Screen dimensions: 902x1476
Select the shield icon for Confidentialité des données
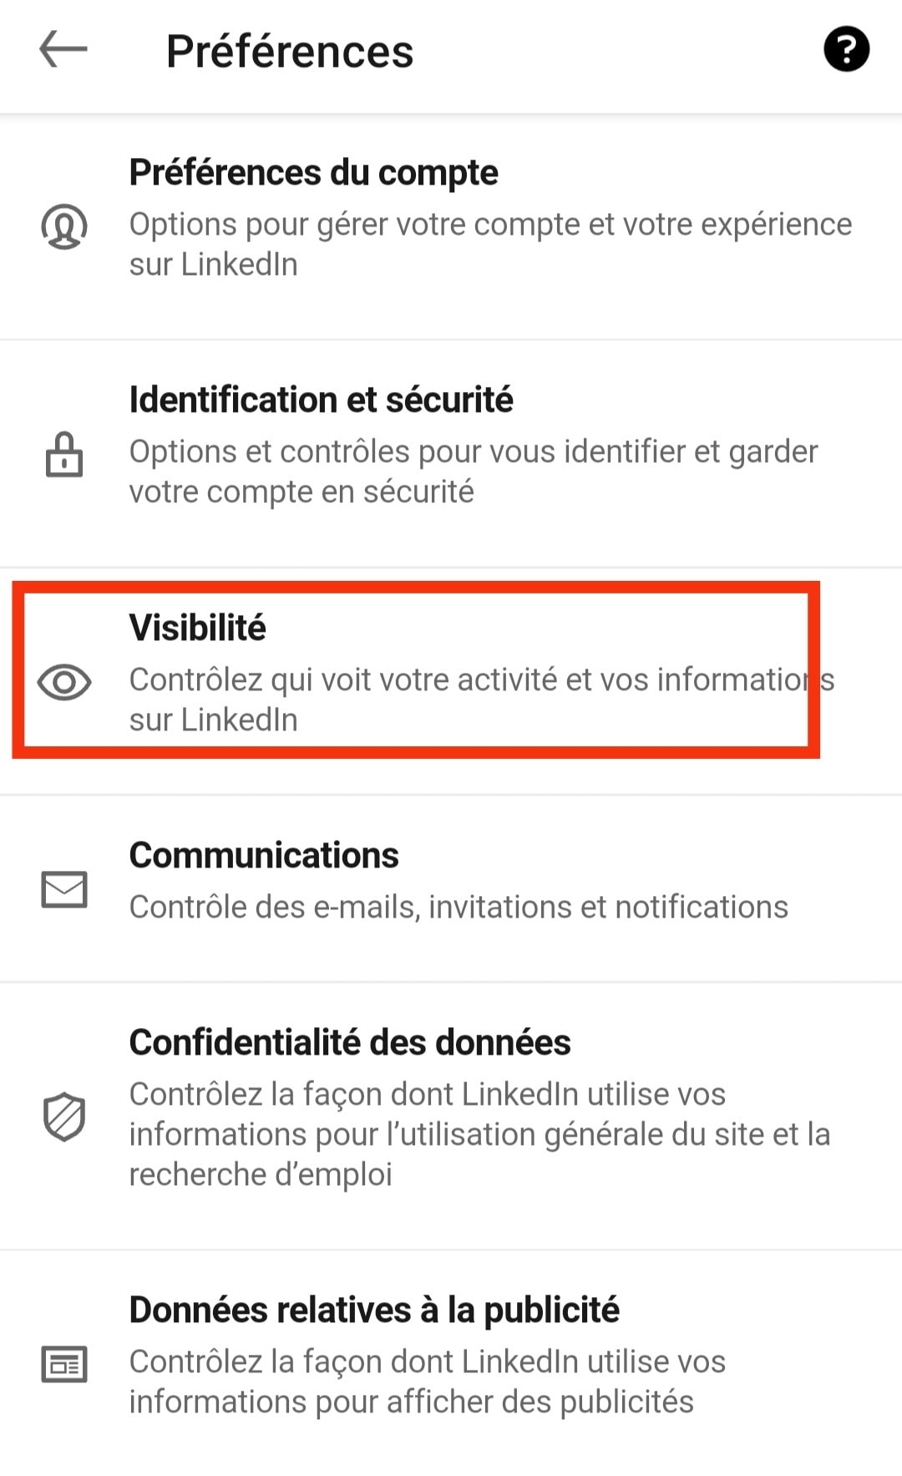[x=64, y=1114]
